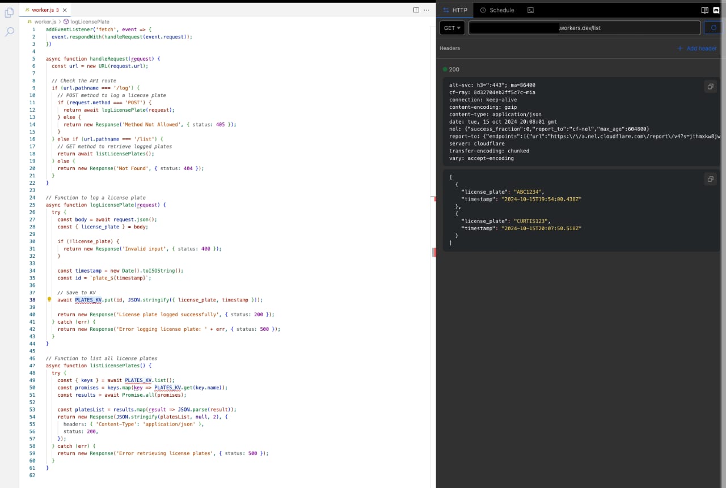
Task: Click the 'Content-Type' headers line 55
Action: (134, 425)
